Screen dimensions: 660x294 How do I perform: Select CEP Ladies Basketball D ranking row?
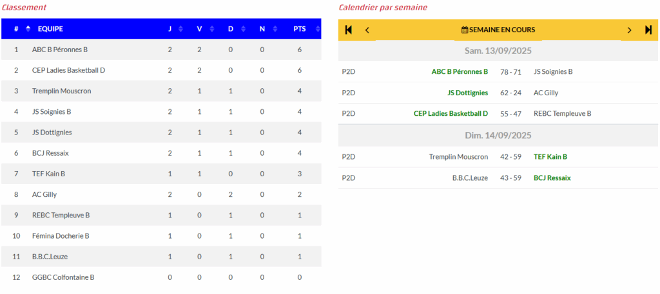(x=161, y=70)
